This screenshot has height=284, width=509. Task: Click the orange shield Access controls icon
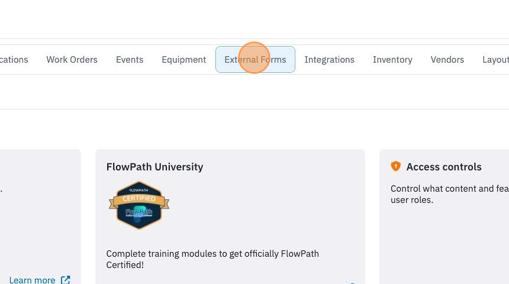[396, 166]
